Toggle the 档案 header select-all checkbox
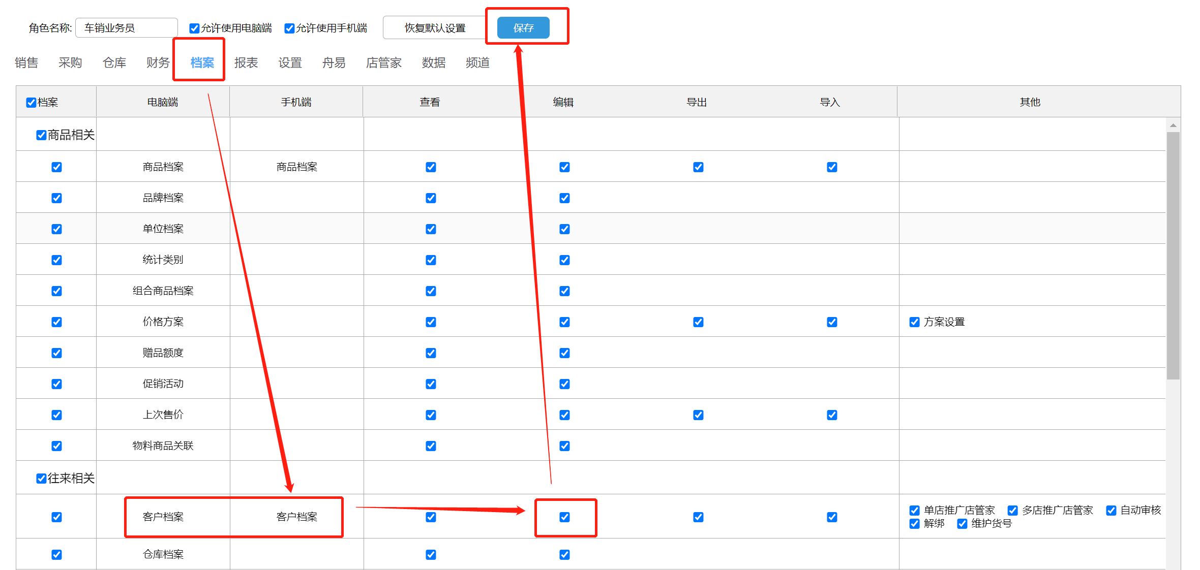1200x570 pixels. pyautogui.click(x=31, y=103)
